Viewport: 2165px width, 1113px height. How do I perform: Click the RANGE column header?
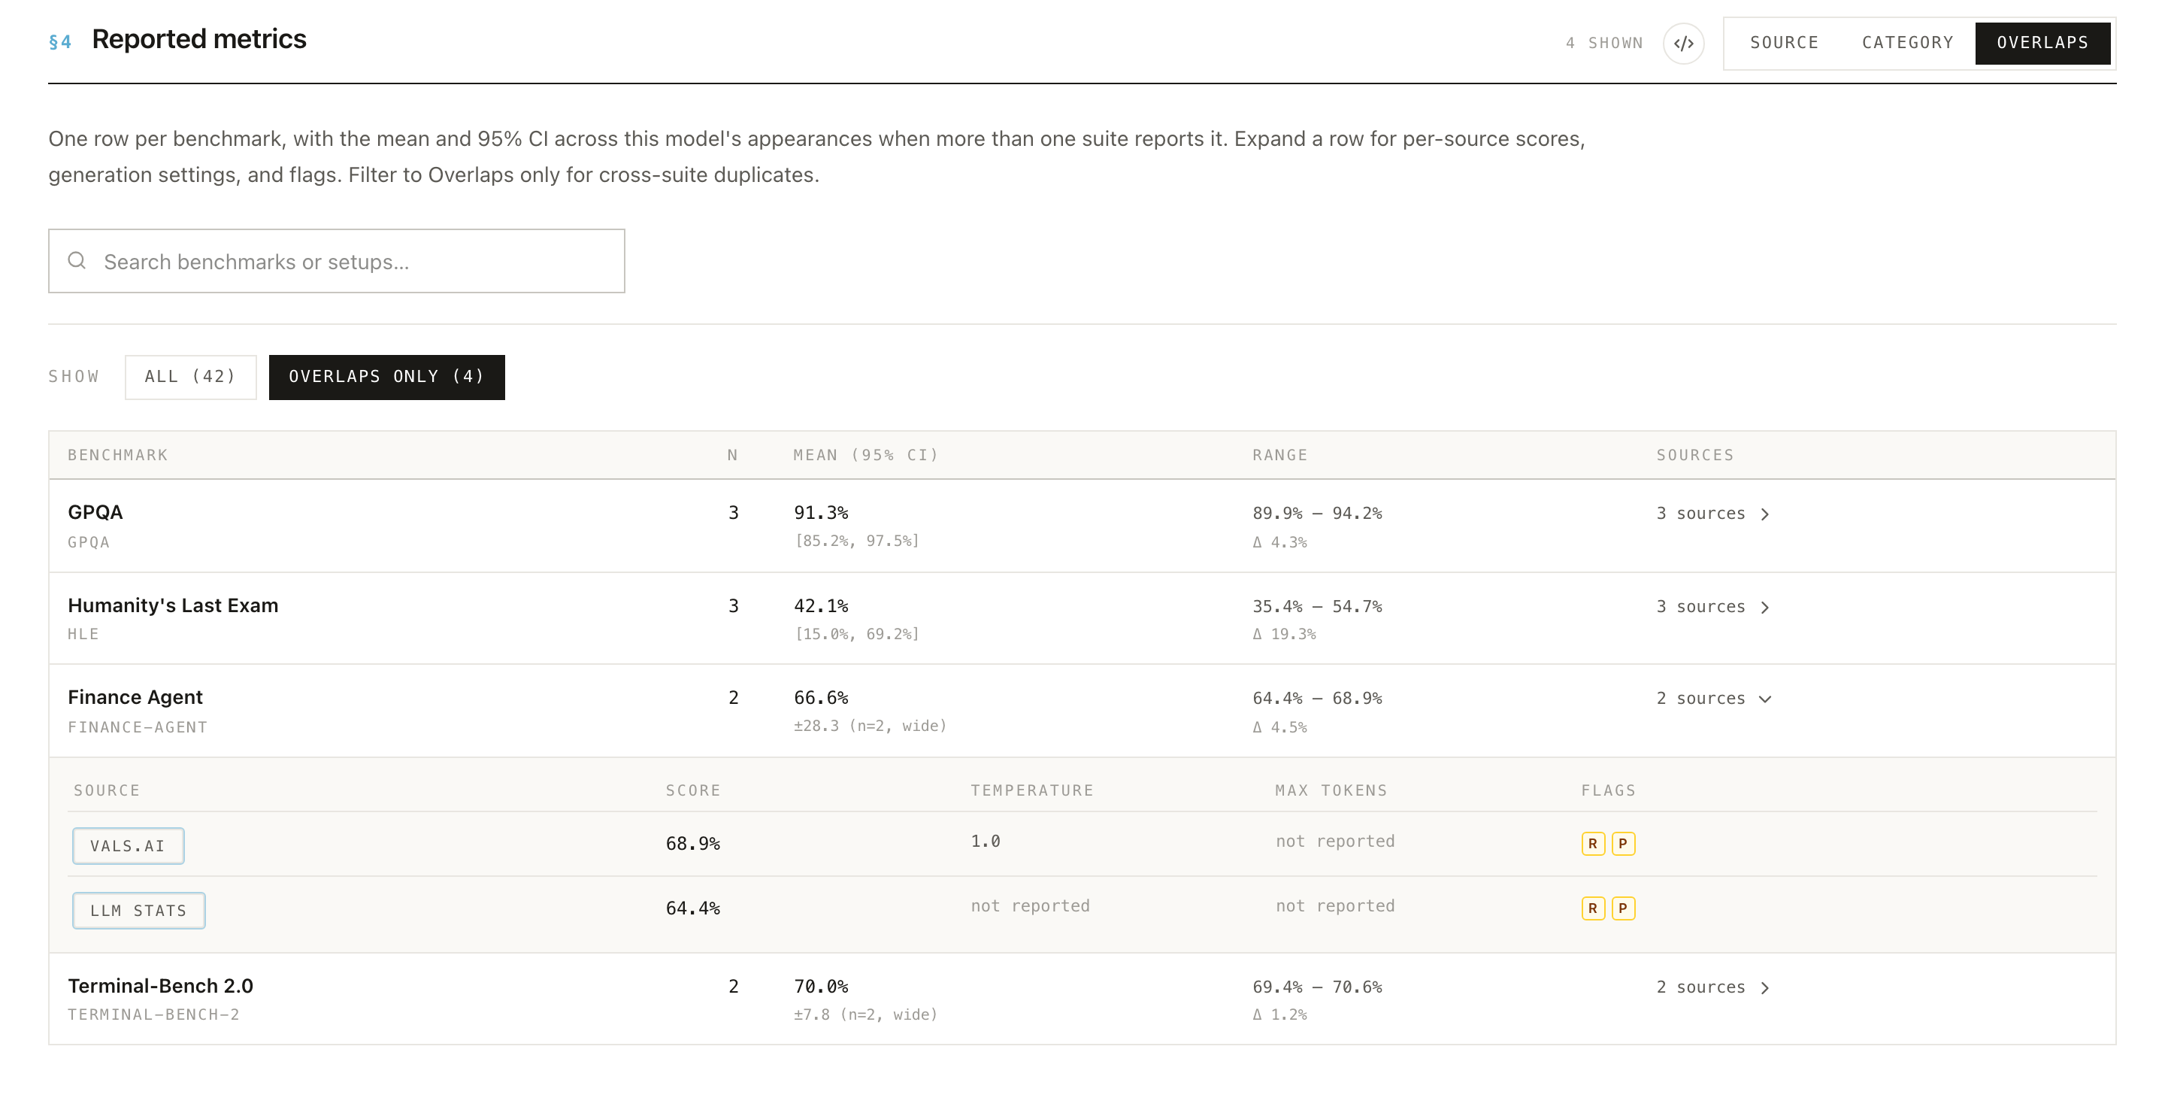[x=1279, y=455]
